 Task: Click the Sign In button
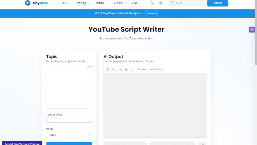tap(217, 3)
